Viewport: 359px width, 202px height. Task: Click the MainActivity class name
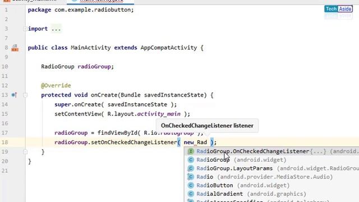tap(91, 48)
